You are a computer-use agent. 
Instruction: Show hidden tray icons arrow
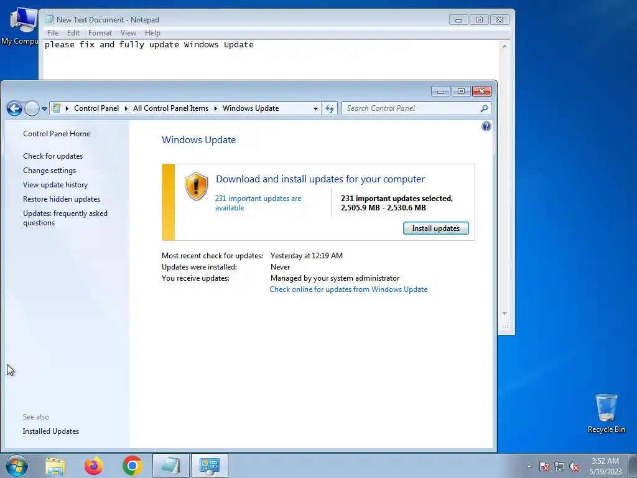pos(529,466)
